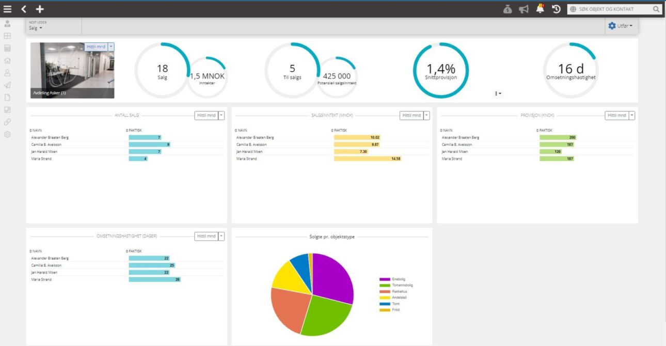
Task: Click the magnifier search icon
Action: tap(656, 9)
